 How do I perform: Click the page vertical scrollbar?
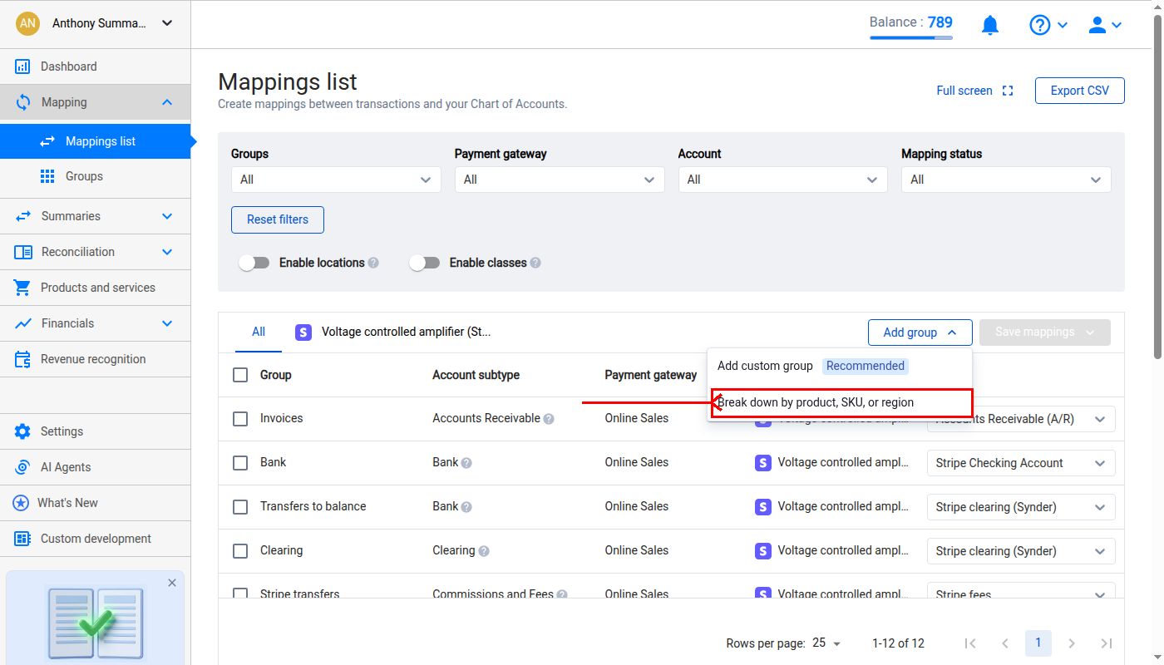click(1157, 187)
